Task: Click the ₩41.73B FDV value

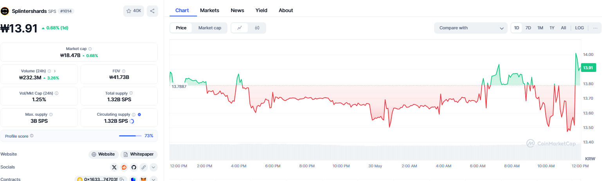Action: [119, 77]
